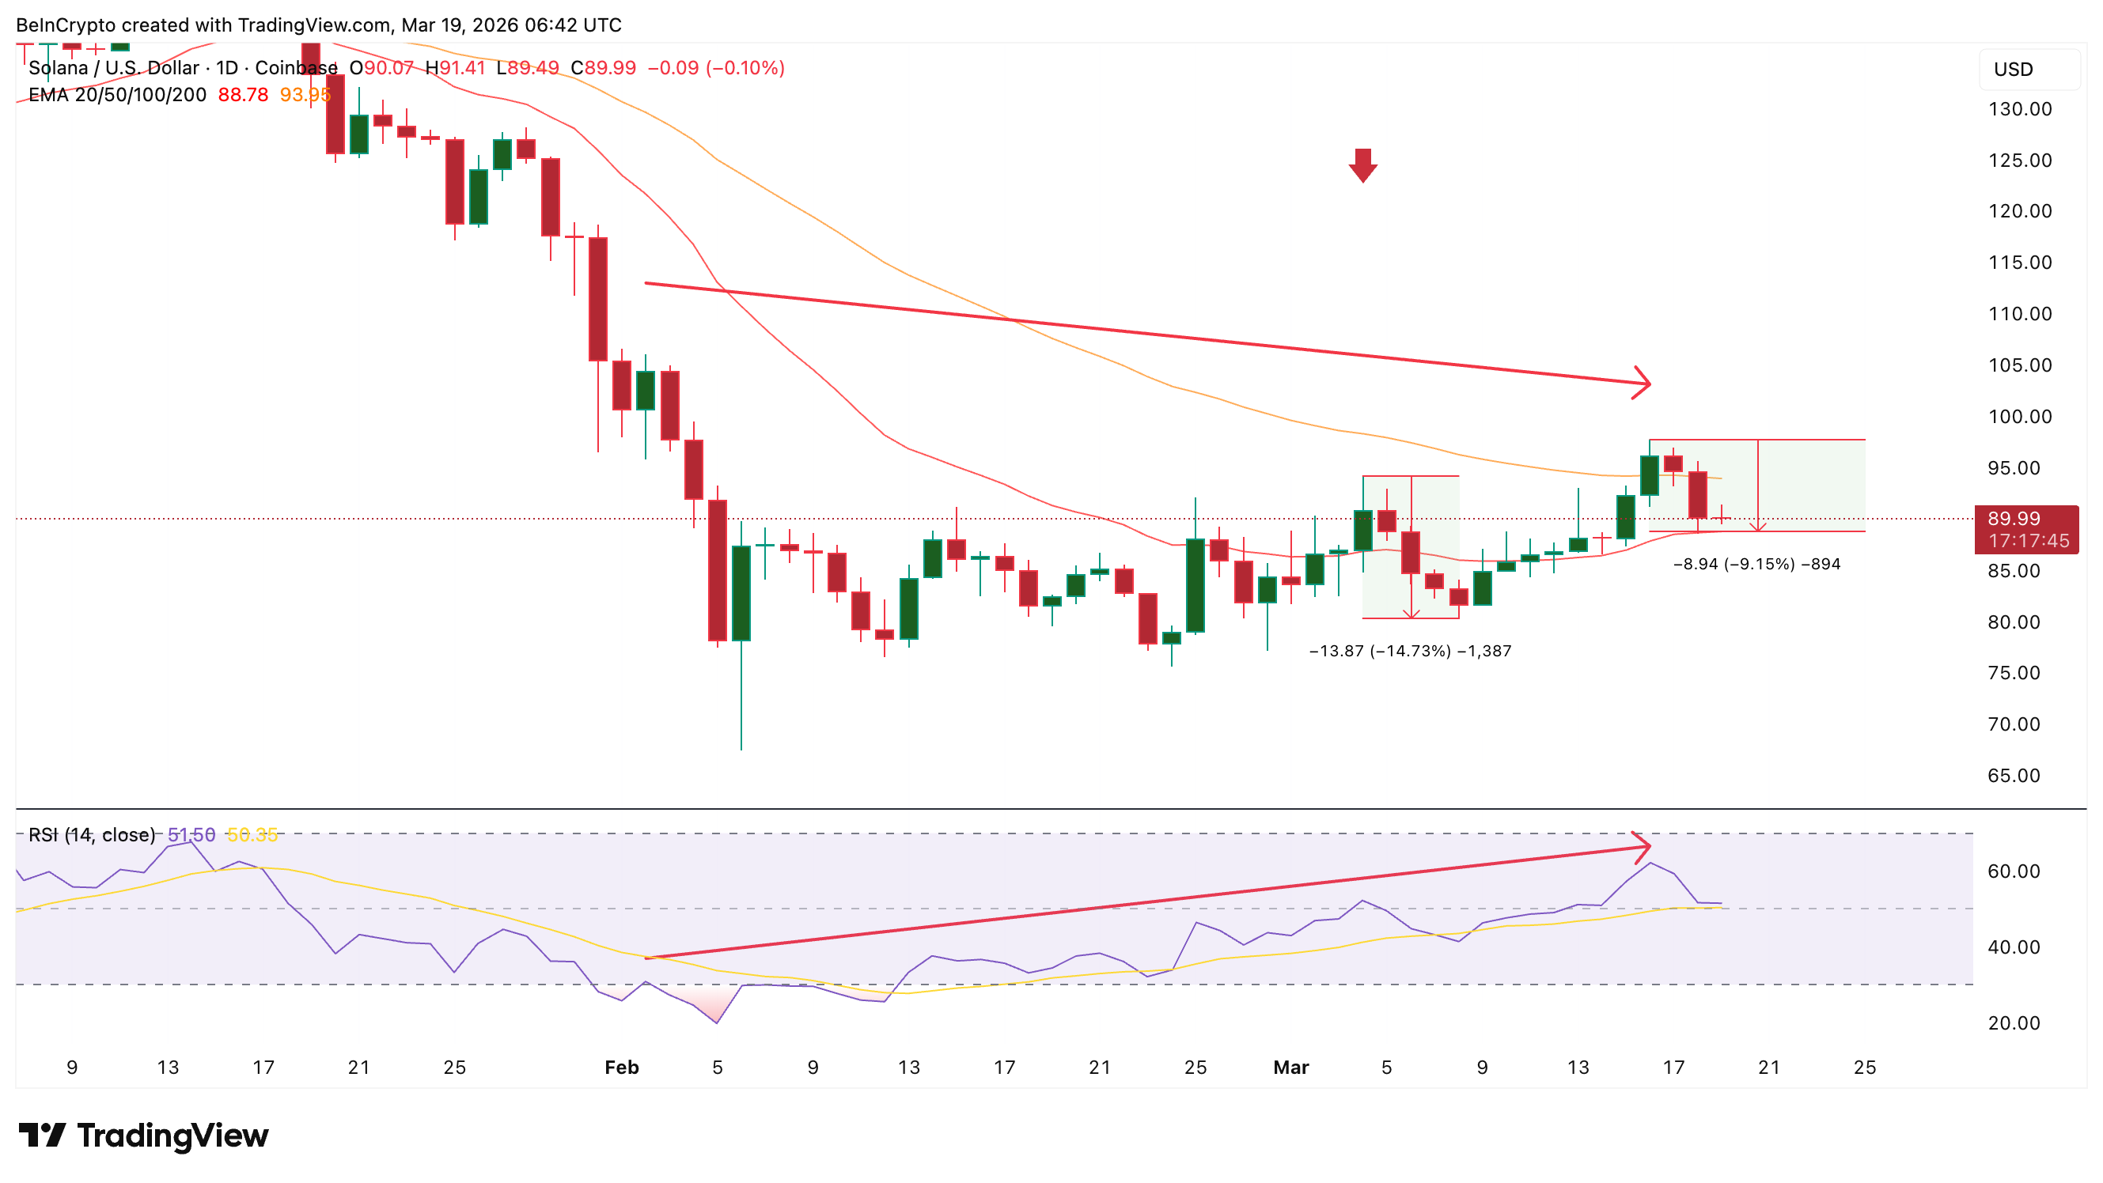
Task: Click the -9.15% measurement down arrow
Action: (1758, 526)
